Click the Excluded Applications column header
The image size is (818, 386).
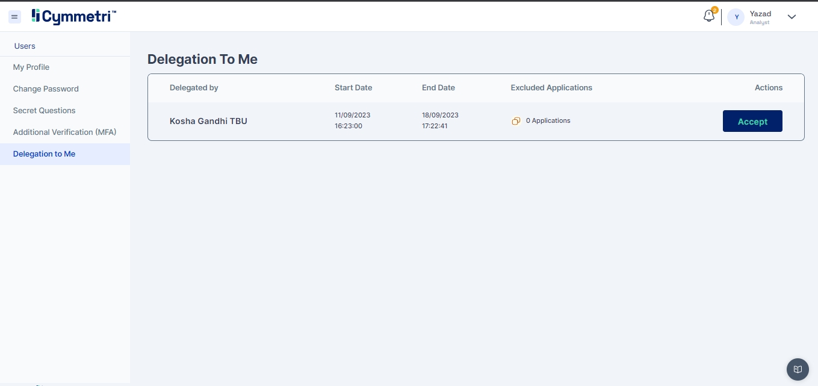(551, 88)
